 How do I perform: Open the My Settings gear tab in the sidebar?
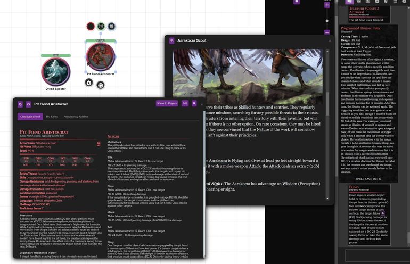(x=404, y=1)
